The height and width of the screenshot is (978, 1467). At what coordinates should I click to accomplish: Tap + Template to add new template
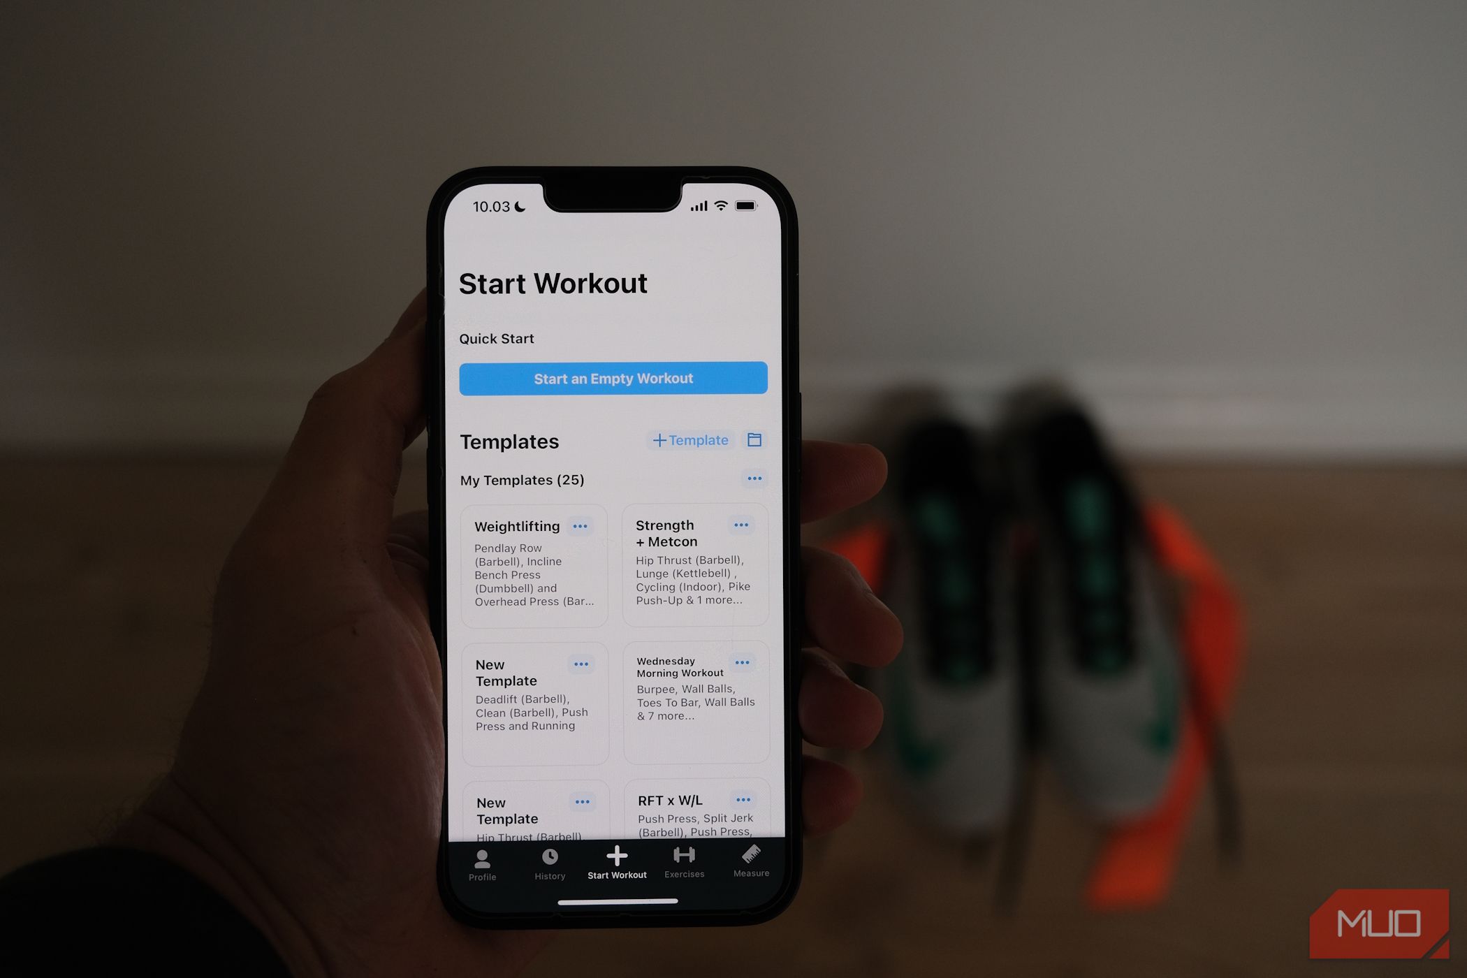pyautogui.click(x=691, y=439)
